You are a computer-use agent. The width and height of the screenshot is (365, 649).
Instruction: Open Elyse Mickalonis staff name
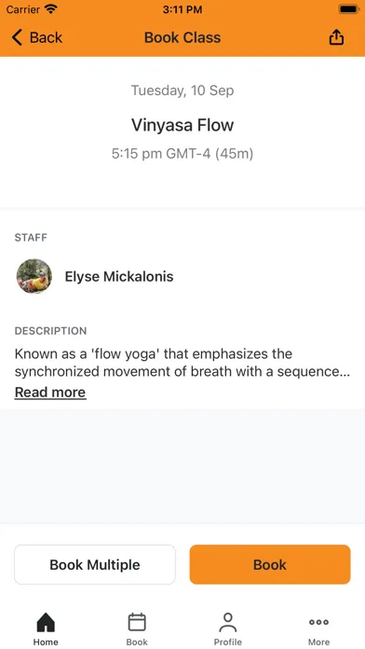pyautogui.click(x=119, y=276)
